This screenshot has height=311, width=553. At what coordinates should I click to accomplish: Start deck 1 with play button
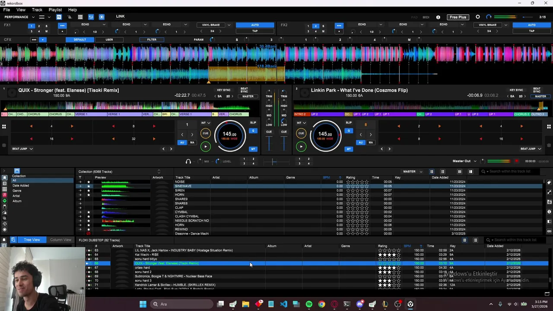click(206, 146)
